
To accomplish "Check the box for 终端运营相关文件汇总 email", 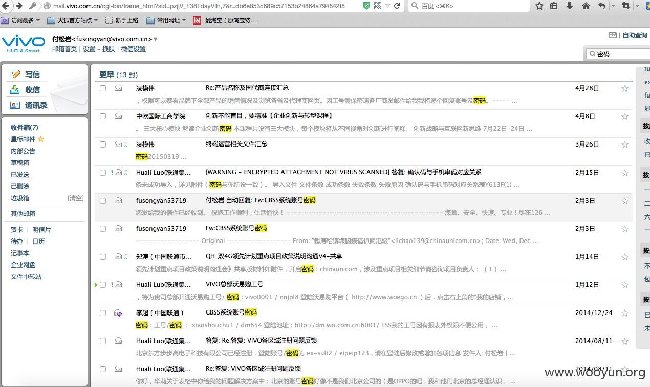I will pyautogui.click(x=103, y=144).
